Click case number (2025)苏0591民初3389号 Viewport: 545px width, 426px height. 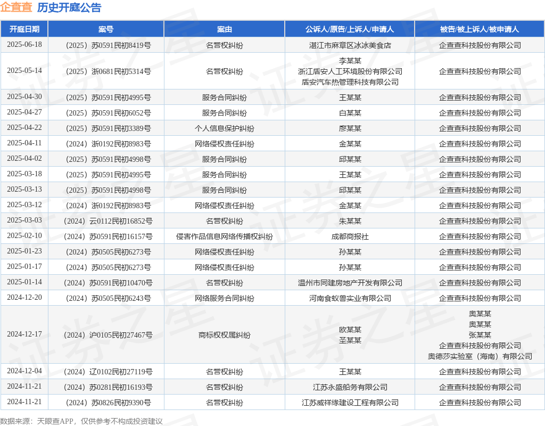pos(108,128)
